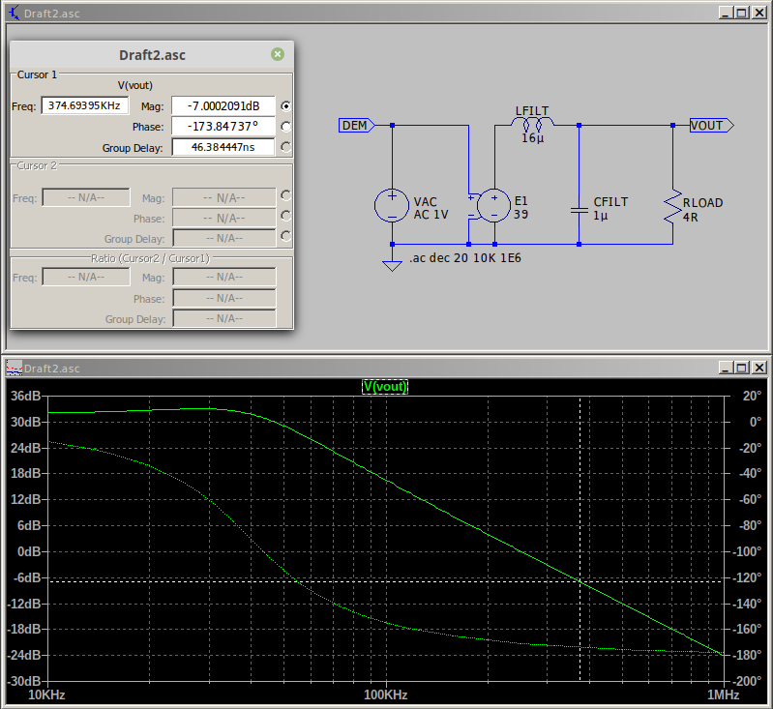Close the plot Draft2.asc window
The width and height of the screenshot is (773, 709).
click(758, 368)
